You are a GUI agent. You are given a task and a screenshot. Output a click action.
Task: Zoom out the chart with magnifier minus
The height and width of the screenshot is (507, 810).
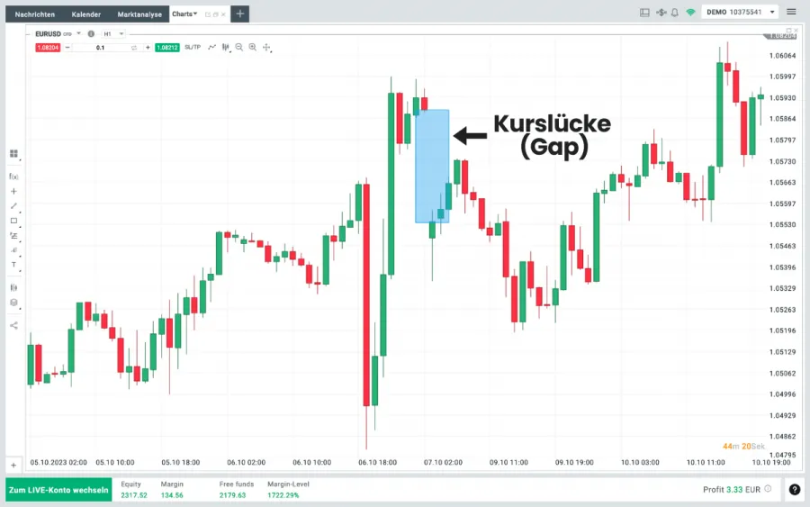[x=239, y=47]
